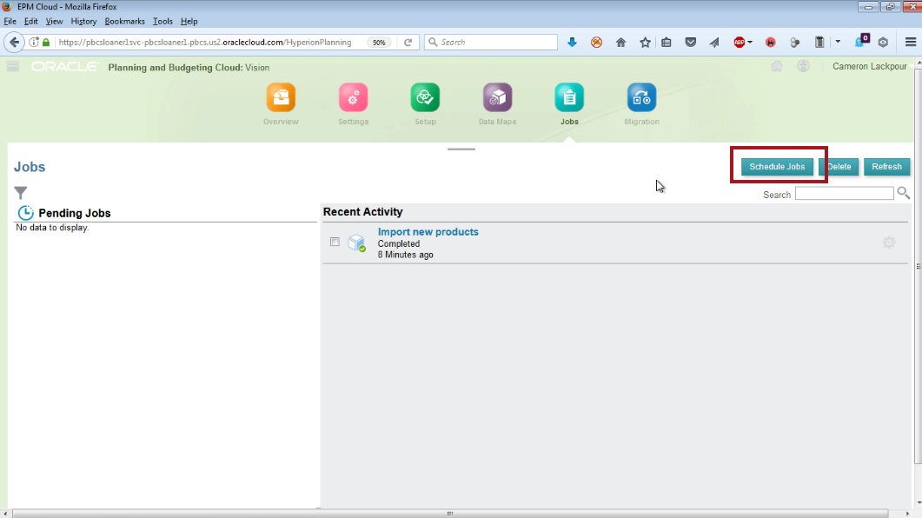
Task: Open accessibility settings icon near user name
Action: 803,66
